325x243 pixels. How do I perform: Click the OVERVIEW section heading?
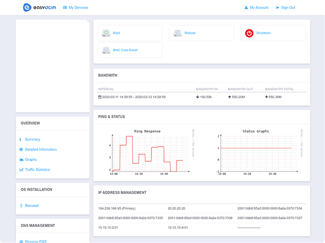point(30,123)
